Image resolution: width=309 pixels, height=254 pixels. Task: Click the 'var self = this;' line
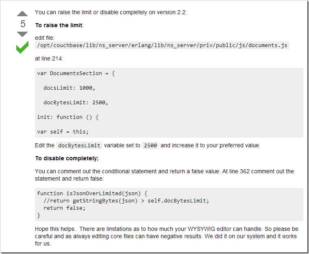coord(63,132)
